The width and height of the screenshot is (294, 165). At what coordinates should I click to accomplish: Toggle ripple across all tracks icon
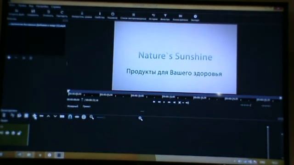(84, 117)
